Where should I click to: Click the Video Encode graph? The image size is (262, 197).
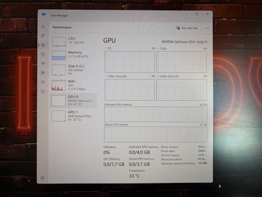click(x=130, y=90)
